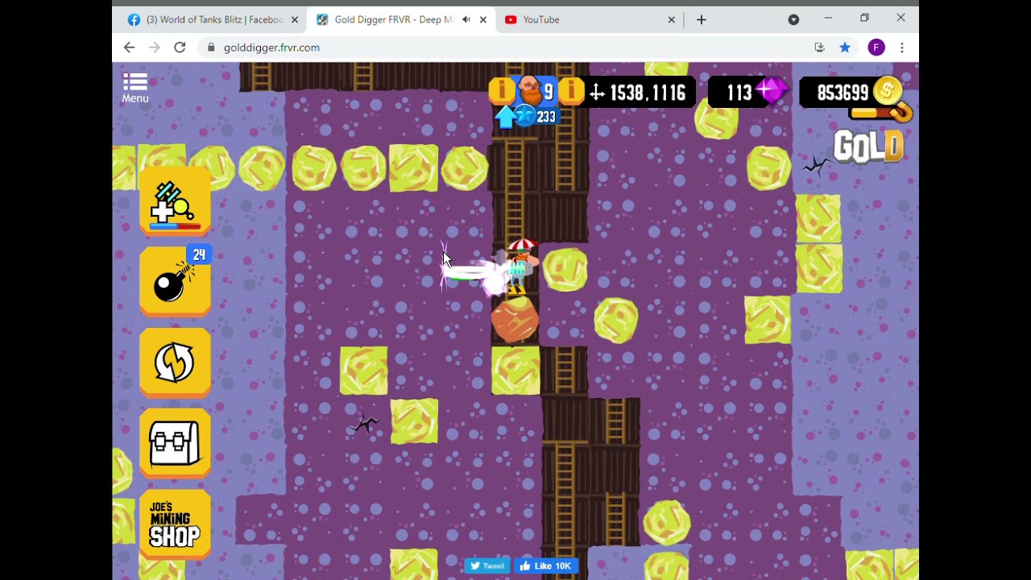The height and width of the screenshot is (580, 1031).
Task: Close the World of Tanks Blitz tab
Action: coord(295,19)
